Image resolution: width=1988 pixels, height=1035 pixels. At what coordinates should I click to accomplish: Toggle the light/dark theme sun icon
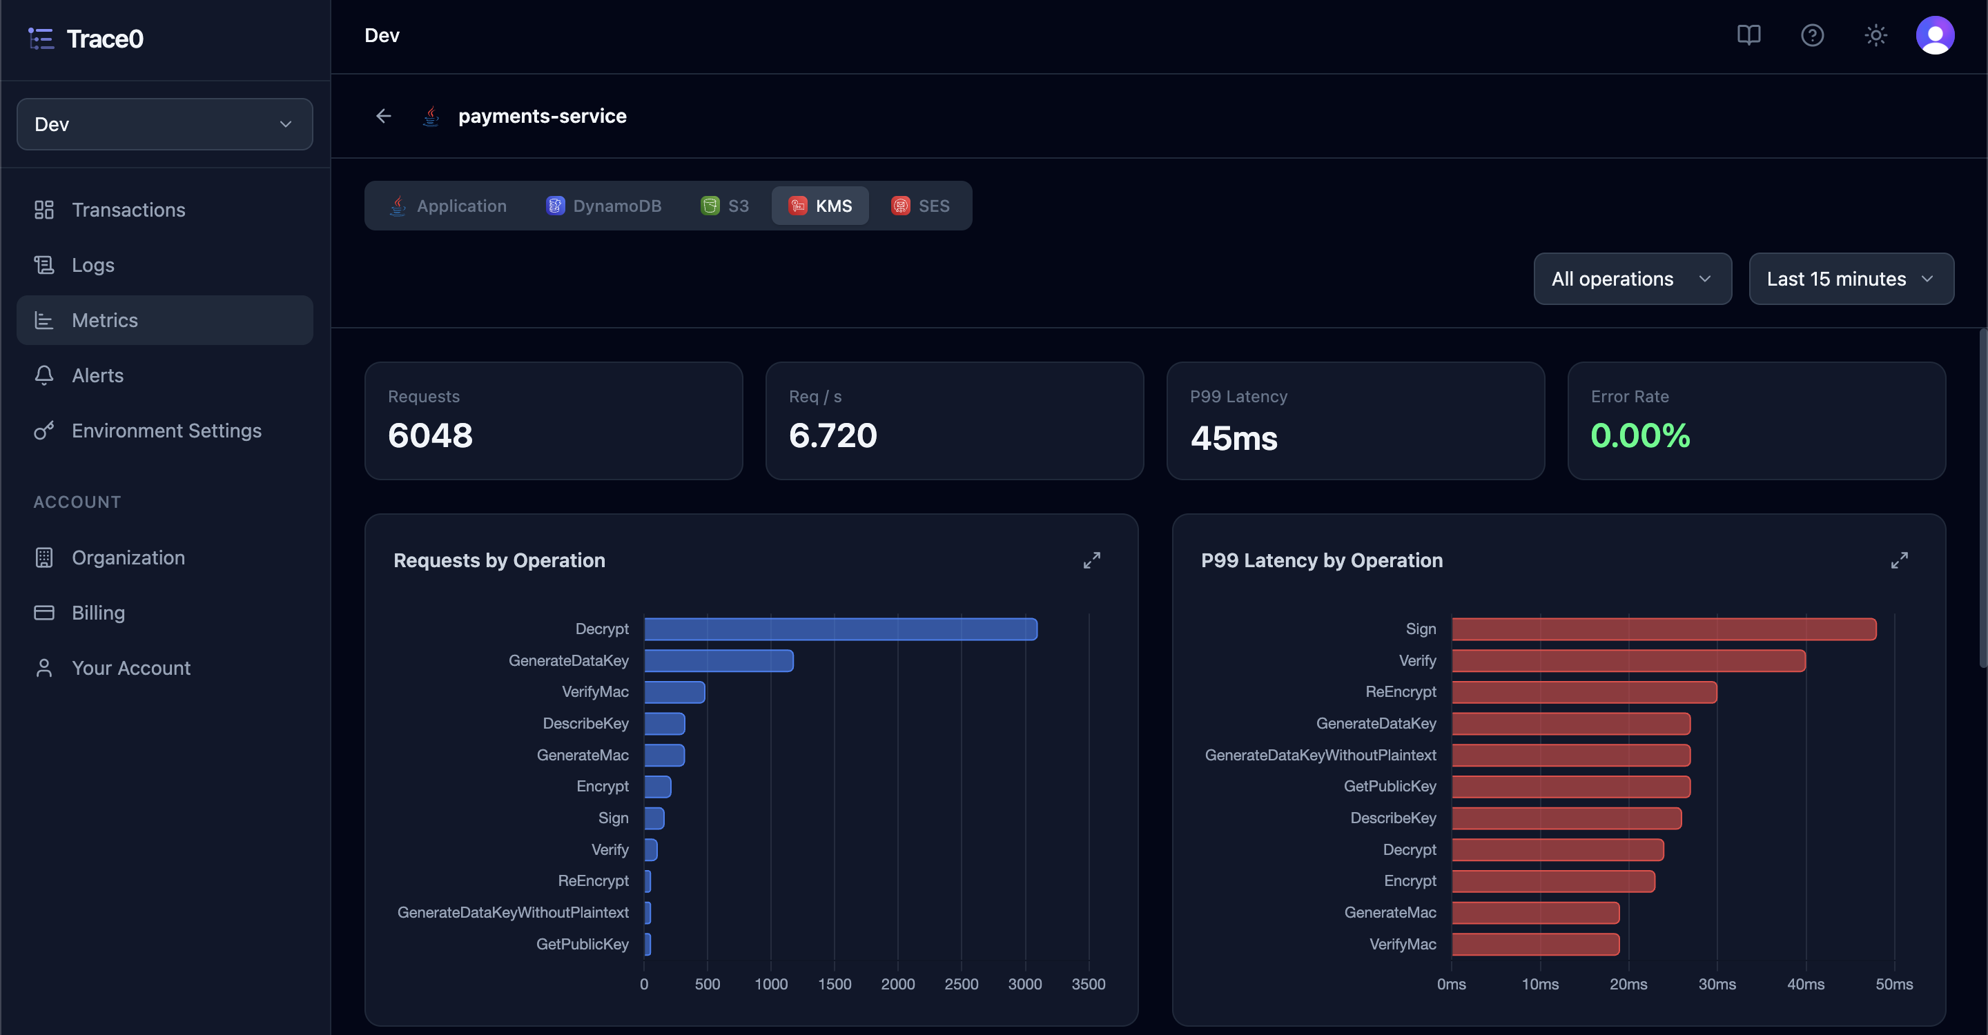coord(1875,35)
